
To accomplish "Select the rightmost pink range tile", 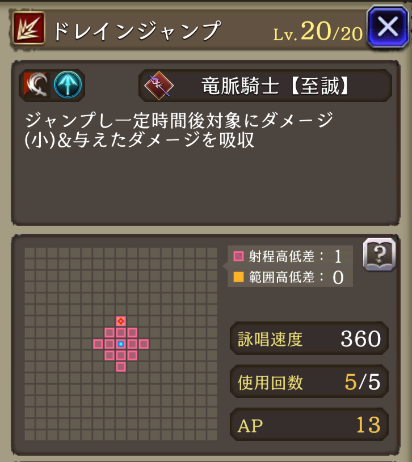I will click(144, 344).
